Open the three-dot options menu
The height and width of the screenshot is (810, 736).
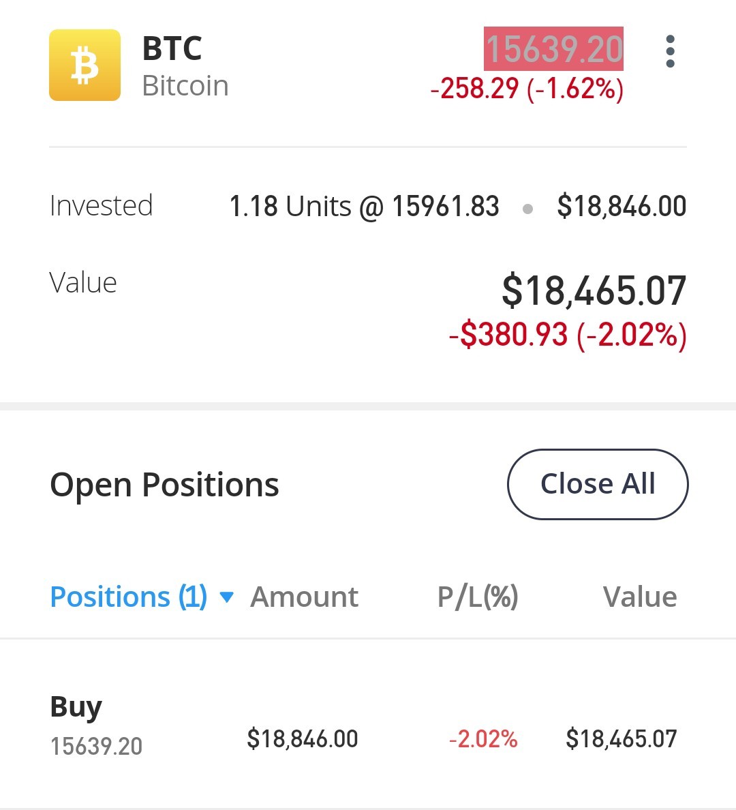[670, 51]
